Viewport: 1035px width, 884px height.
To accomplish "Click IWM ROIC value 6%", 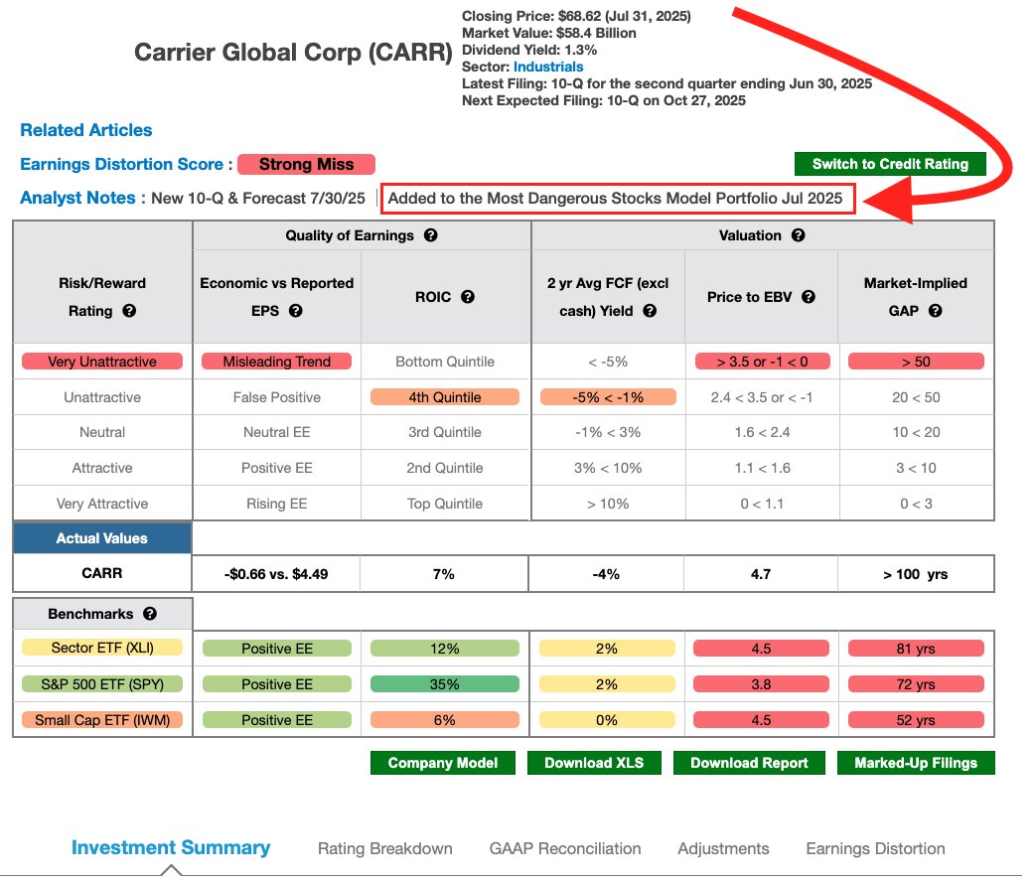I will click(x=445, y=719).
